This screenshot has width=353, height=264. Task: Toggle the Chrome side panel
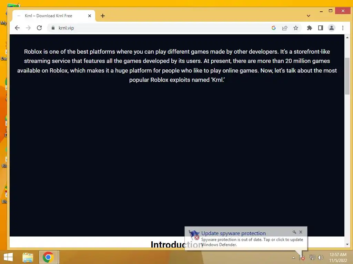(x=321, y=28)
